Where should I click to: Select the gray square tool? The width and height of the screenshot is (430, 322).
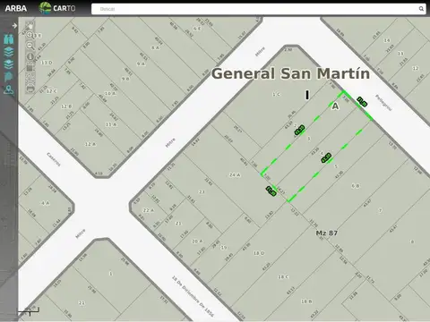click(30, 68)
